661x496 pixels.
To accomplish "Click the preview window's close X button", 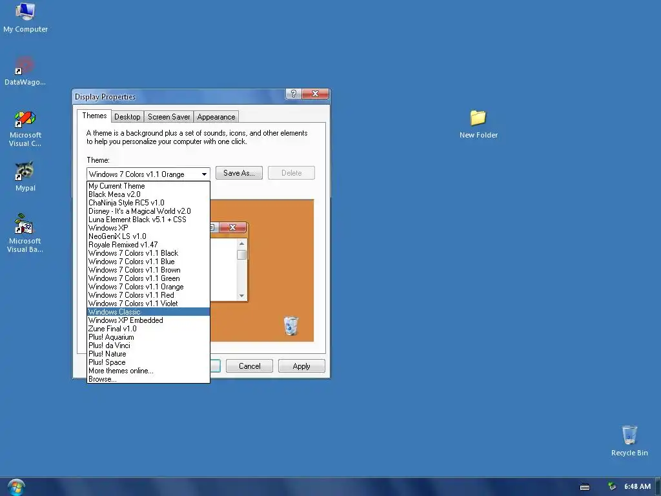I will coord(232,227).
